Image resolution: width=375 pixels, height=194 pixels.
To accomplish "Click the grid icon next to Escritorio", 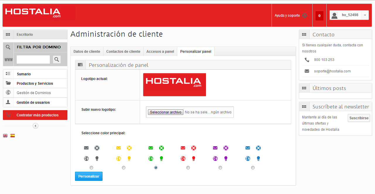I will click(x=8, y=35).
